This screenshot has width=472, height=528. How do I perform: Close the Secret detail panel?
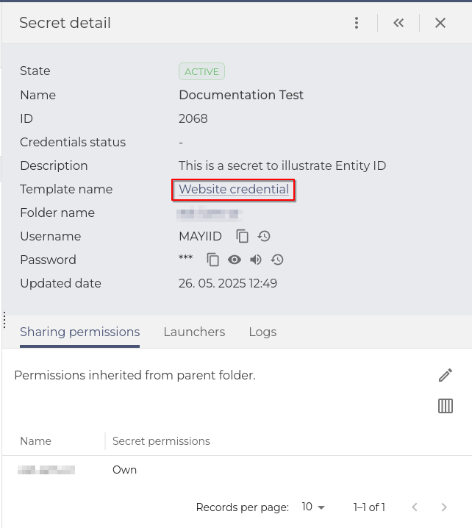point(440,23)
